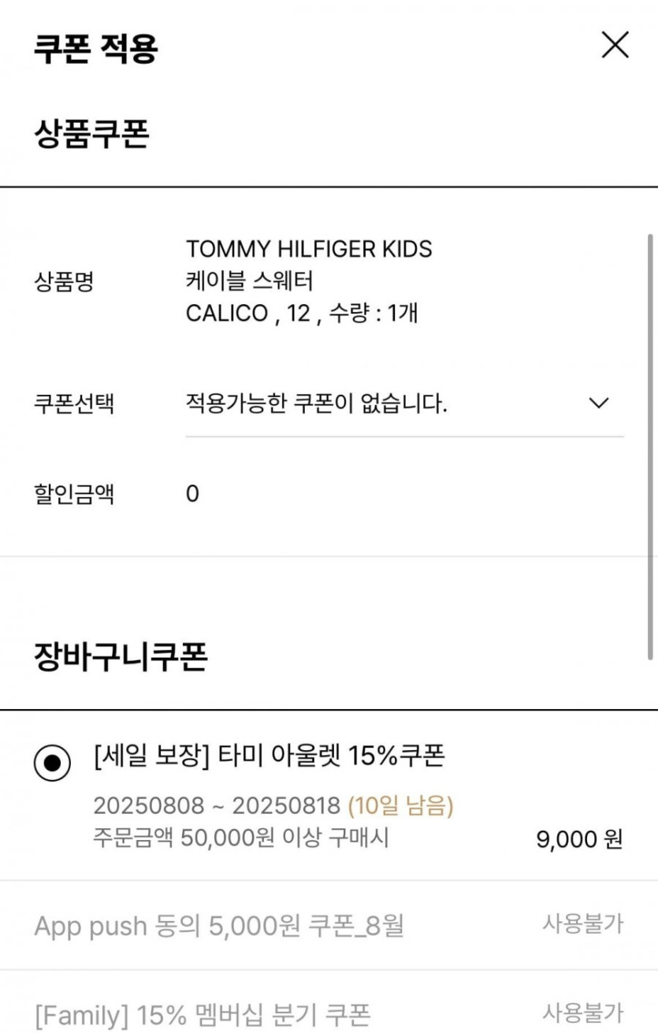Tap the [세일 보장] 타미 아울렛 15%쿠폰 label
Screen dimensions: 658x1033
click(269, 756)
